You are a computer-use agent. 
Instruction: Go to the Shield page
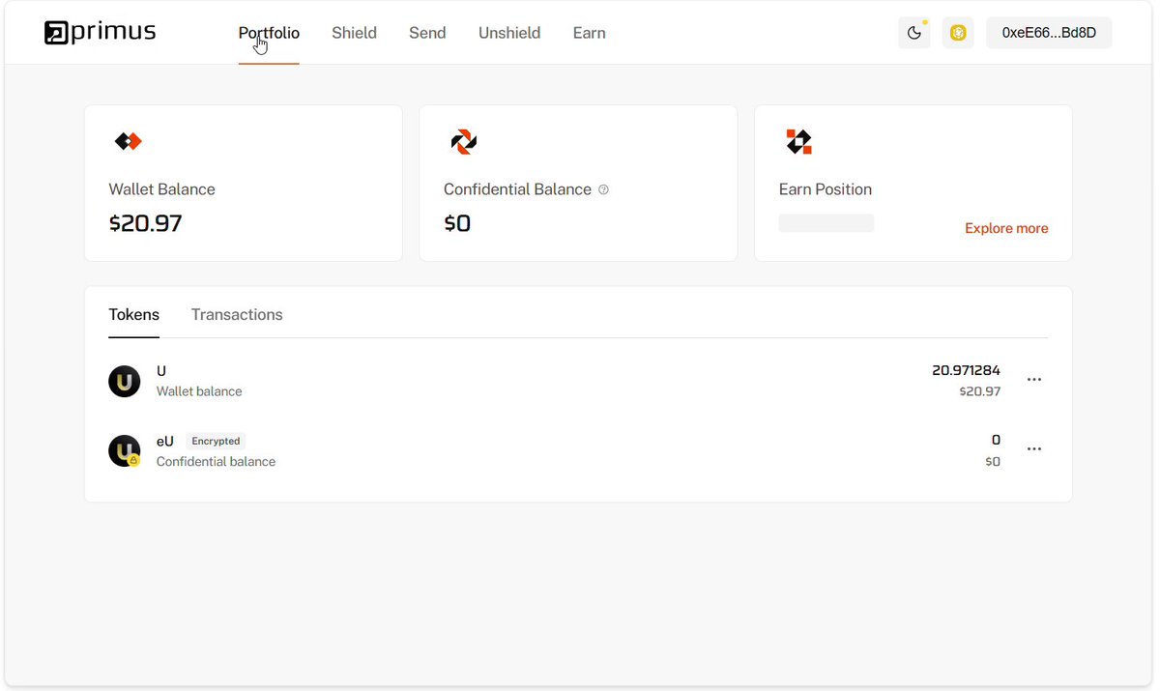[354, 33]
